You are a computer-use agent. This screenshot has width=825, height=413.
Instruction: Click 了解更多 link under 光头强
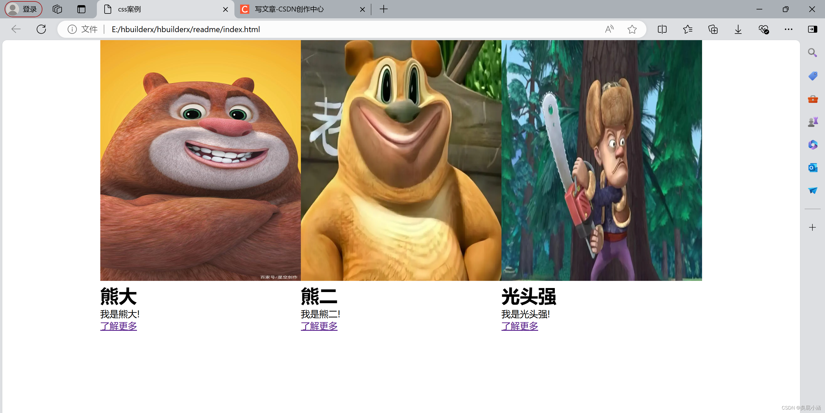click(520, 326)
